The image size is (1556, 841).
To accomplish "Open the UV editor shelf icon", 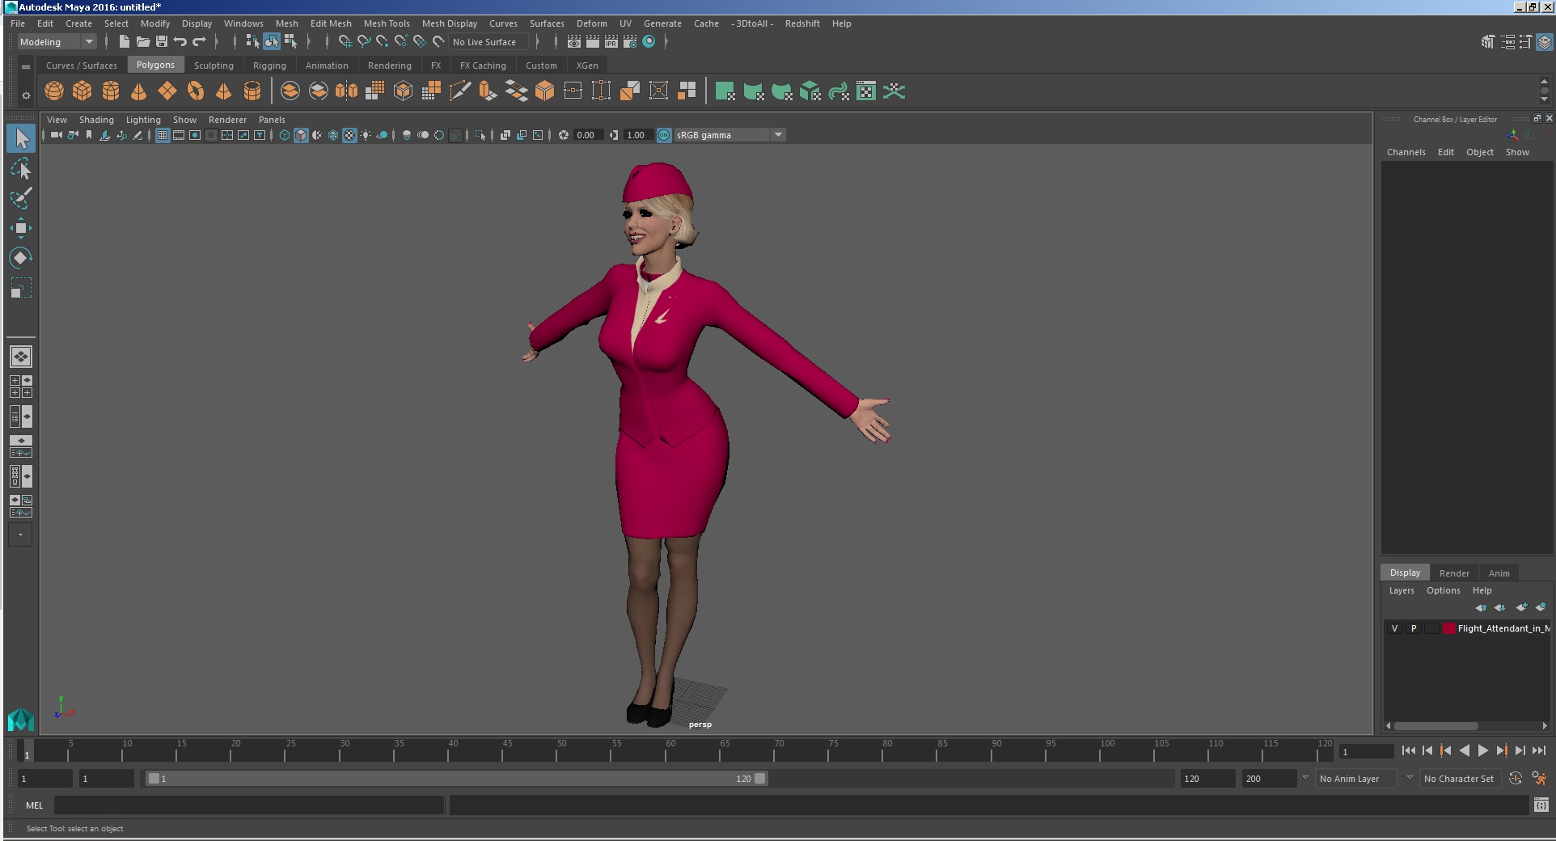I will [x=866, y=91].
